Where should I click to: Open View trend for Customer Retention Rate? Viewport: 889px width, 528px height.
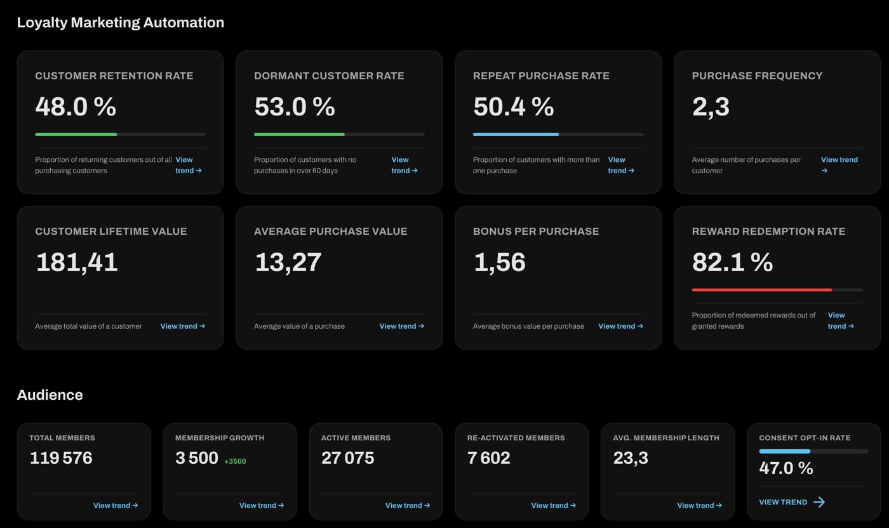pos(189,165)
